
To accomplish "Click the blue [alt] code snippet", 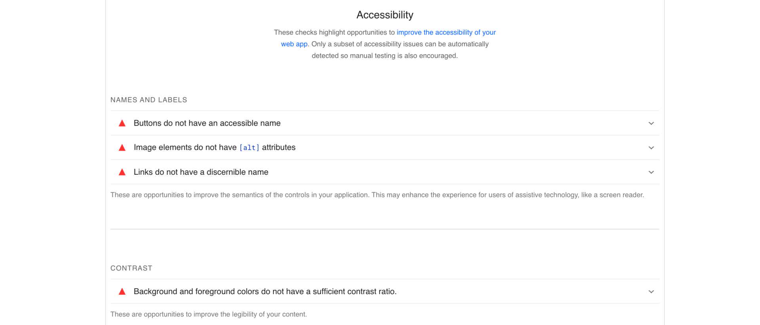I will (249, 148).
